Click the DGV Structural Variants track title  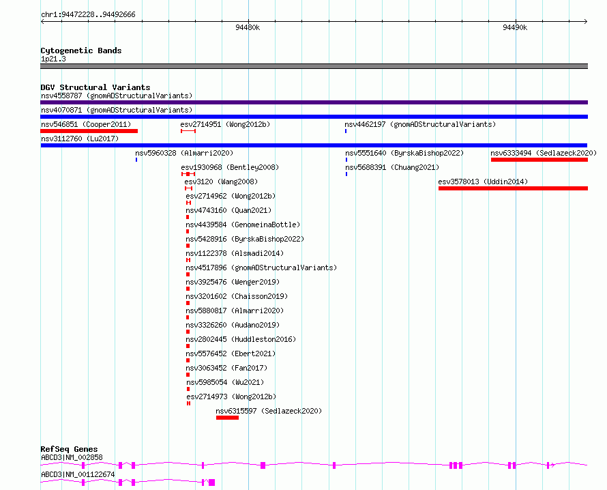point(95,87)
